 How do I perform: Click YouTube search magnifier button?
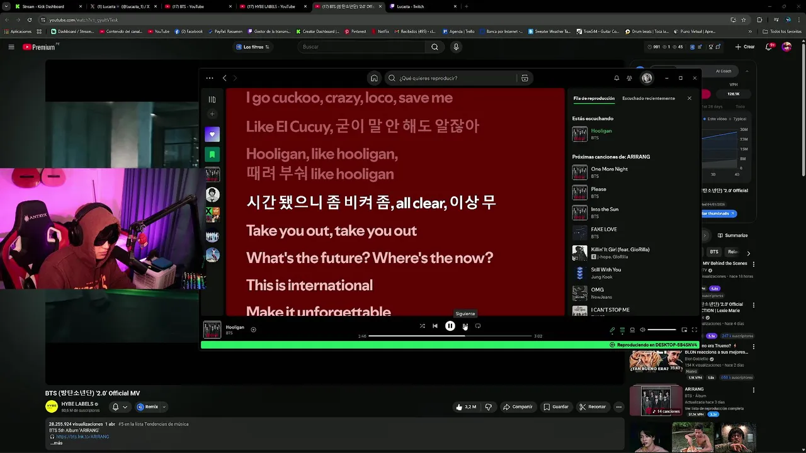point(434,47)
